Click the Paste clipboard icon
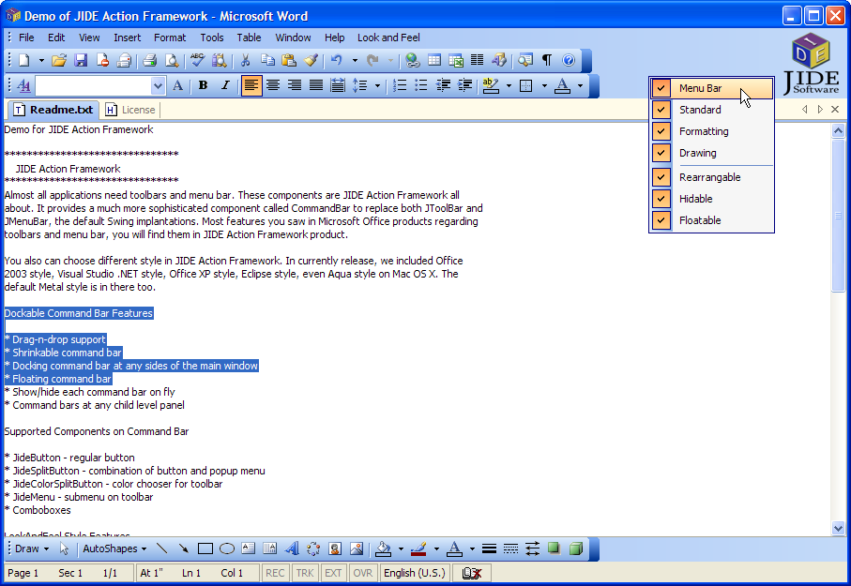851x586 pixels. pos(289,60)
